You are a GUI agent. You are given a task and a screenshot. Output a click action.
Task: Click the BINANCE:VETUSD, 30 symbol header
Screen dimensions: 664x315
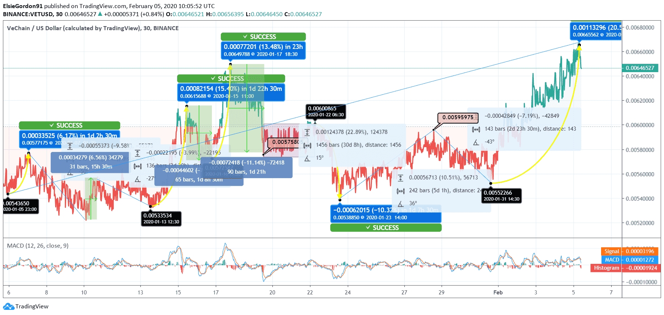click(33, 14)
